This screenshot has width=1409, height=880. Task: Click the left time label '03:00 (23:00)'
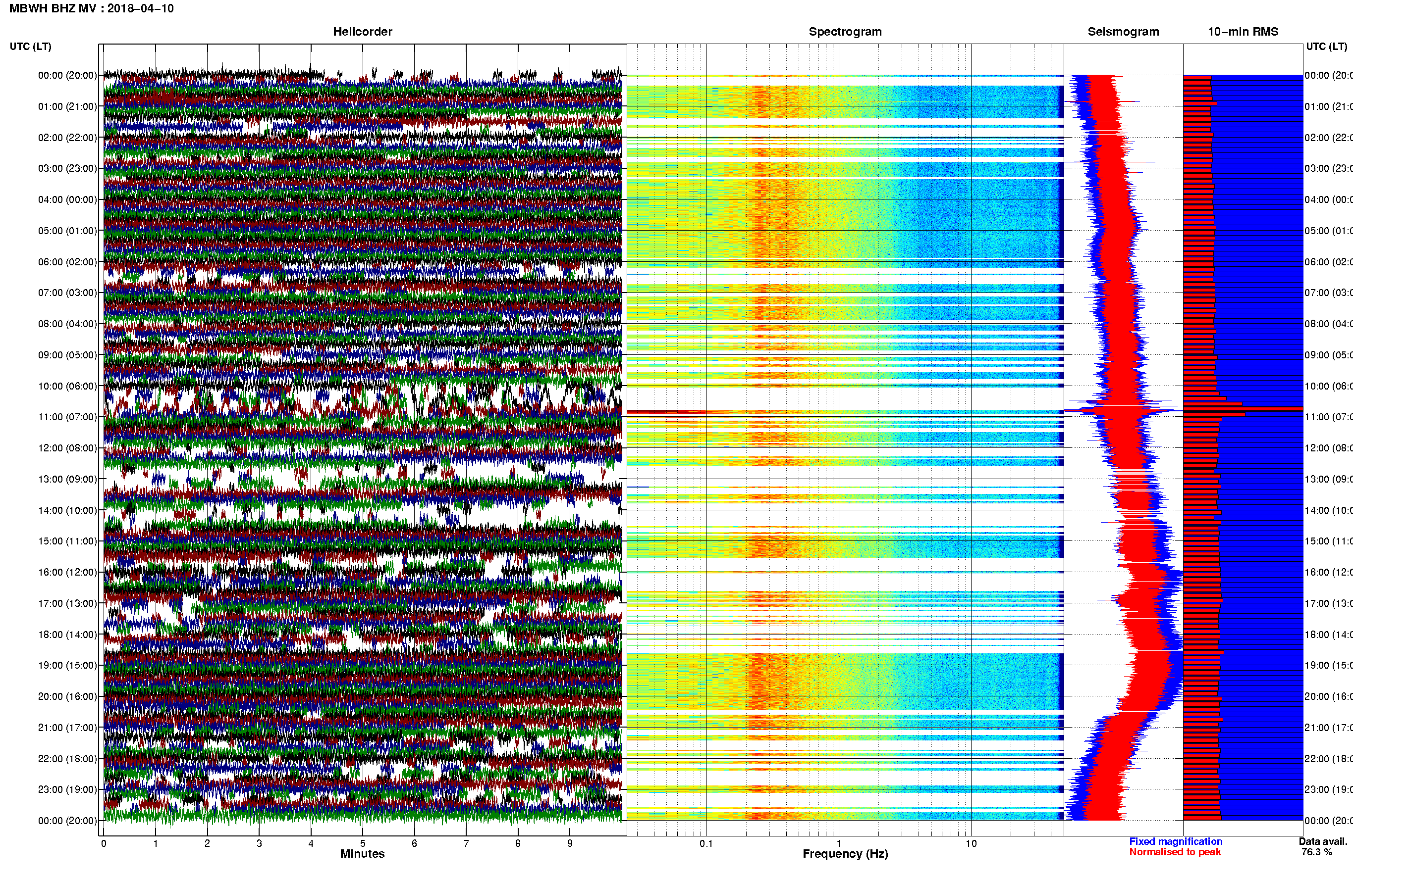click(x=67, y=168)
